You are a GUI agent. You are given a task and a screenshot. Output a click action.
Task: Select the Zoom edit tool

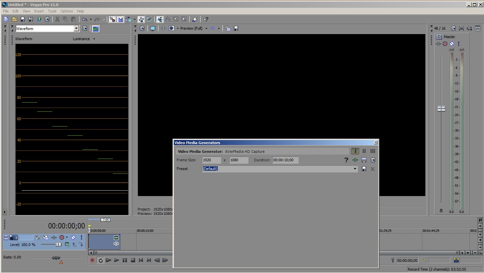coord(184,19)
